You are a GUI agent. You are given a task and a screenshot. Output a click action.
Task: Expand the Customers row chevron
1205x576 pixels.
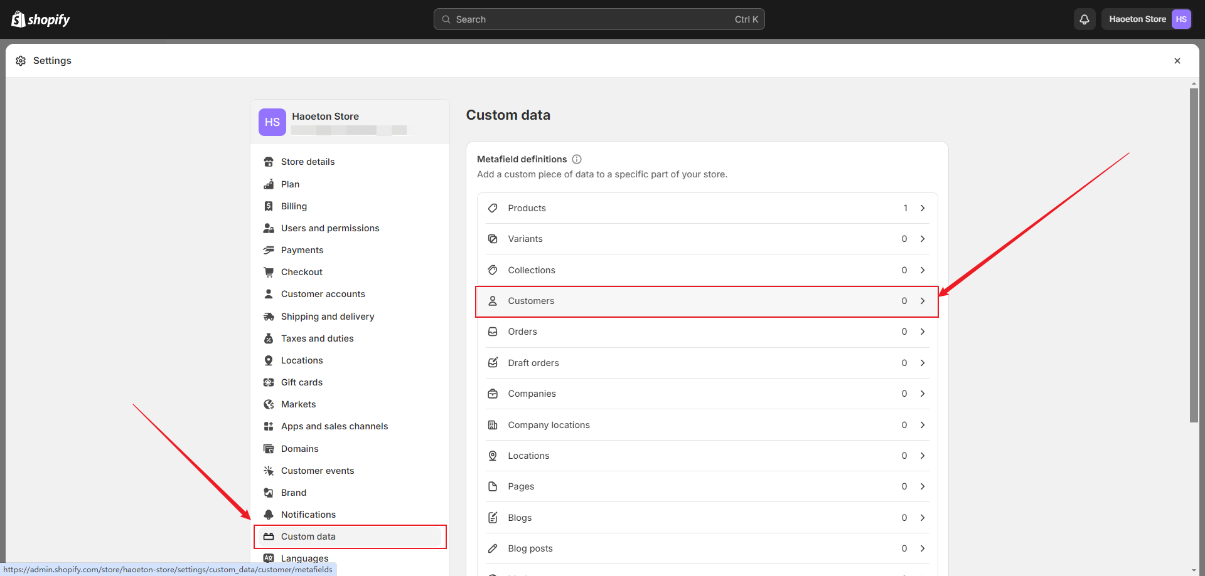[x=923, y=301]
